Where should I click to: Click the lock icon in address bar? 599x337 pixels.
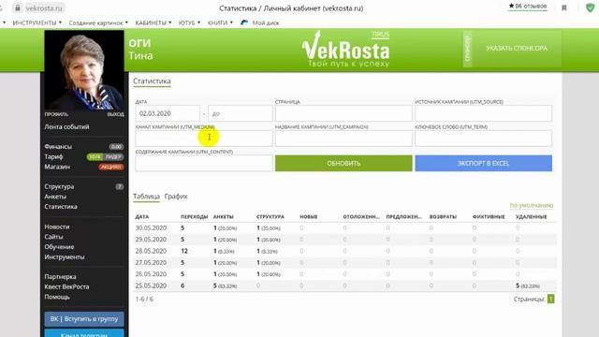pyautogui.click(x=18, y=7)
